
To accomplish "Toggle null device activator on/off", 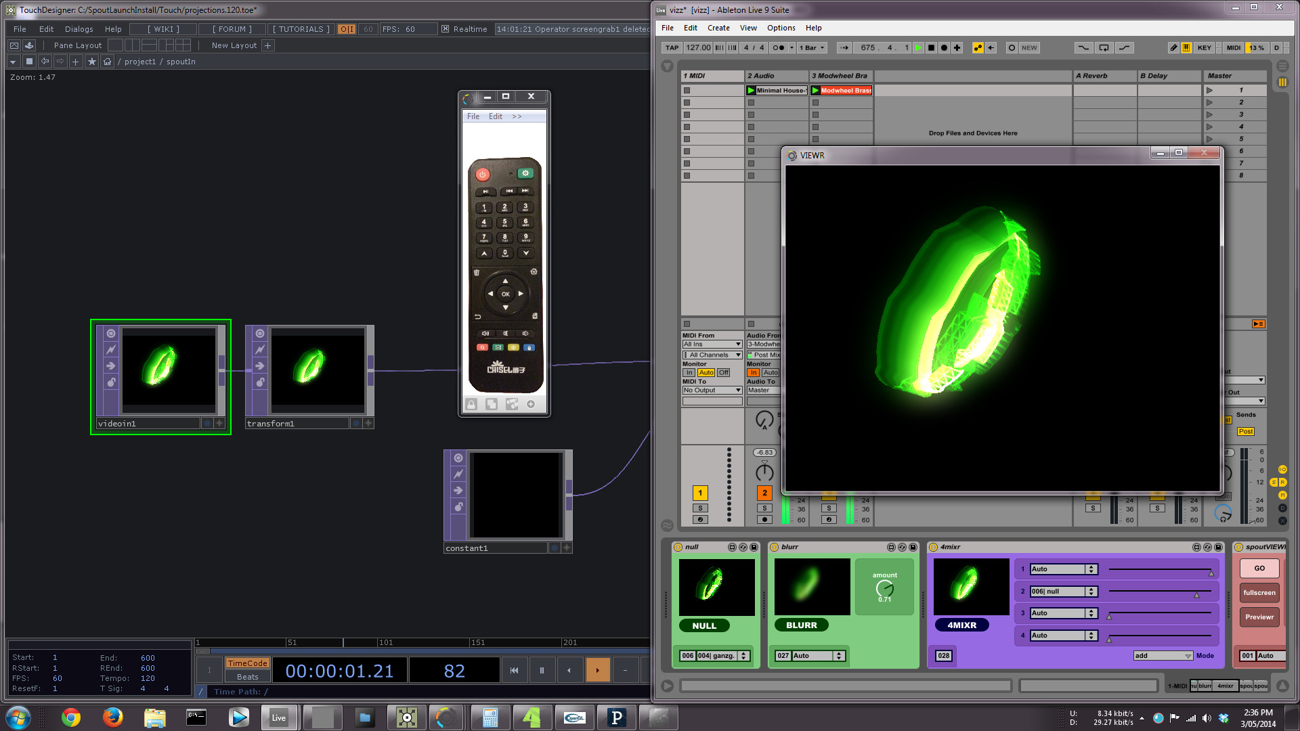I will pos(678,547).
